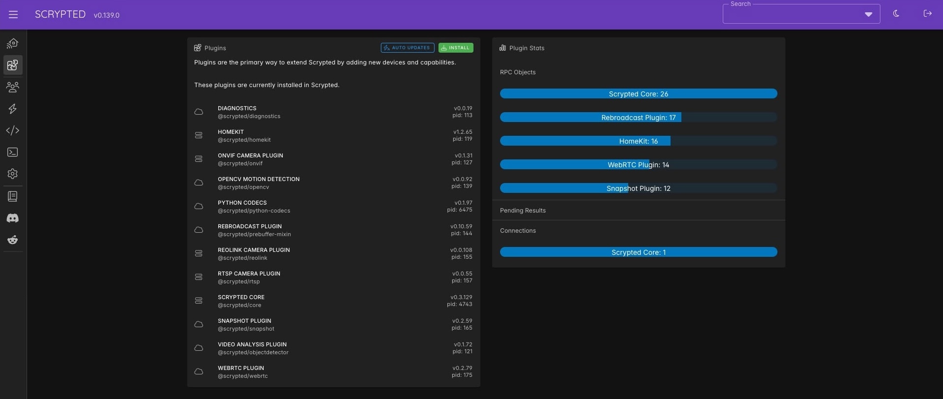Screen dimensions: 943x399
Task: Open Settings gear in sidebar
Action: coord(13,174)
